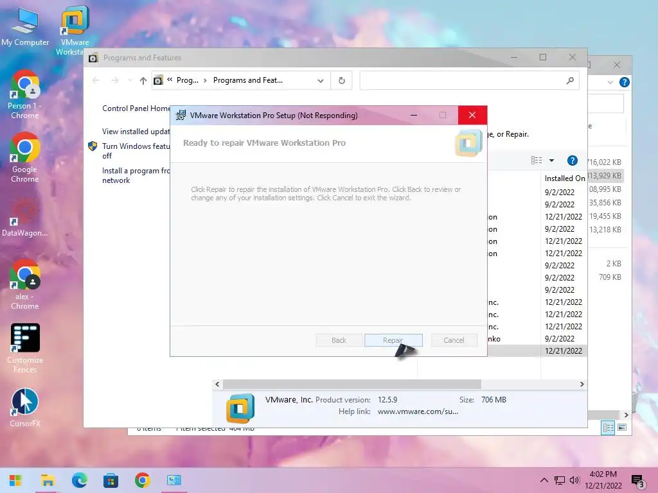The height and width of the screenshot is (493, 658).
Task: Select the highlighted row dated 12/21/2022
Action: coord(537,351)
